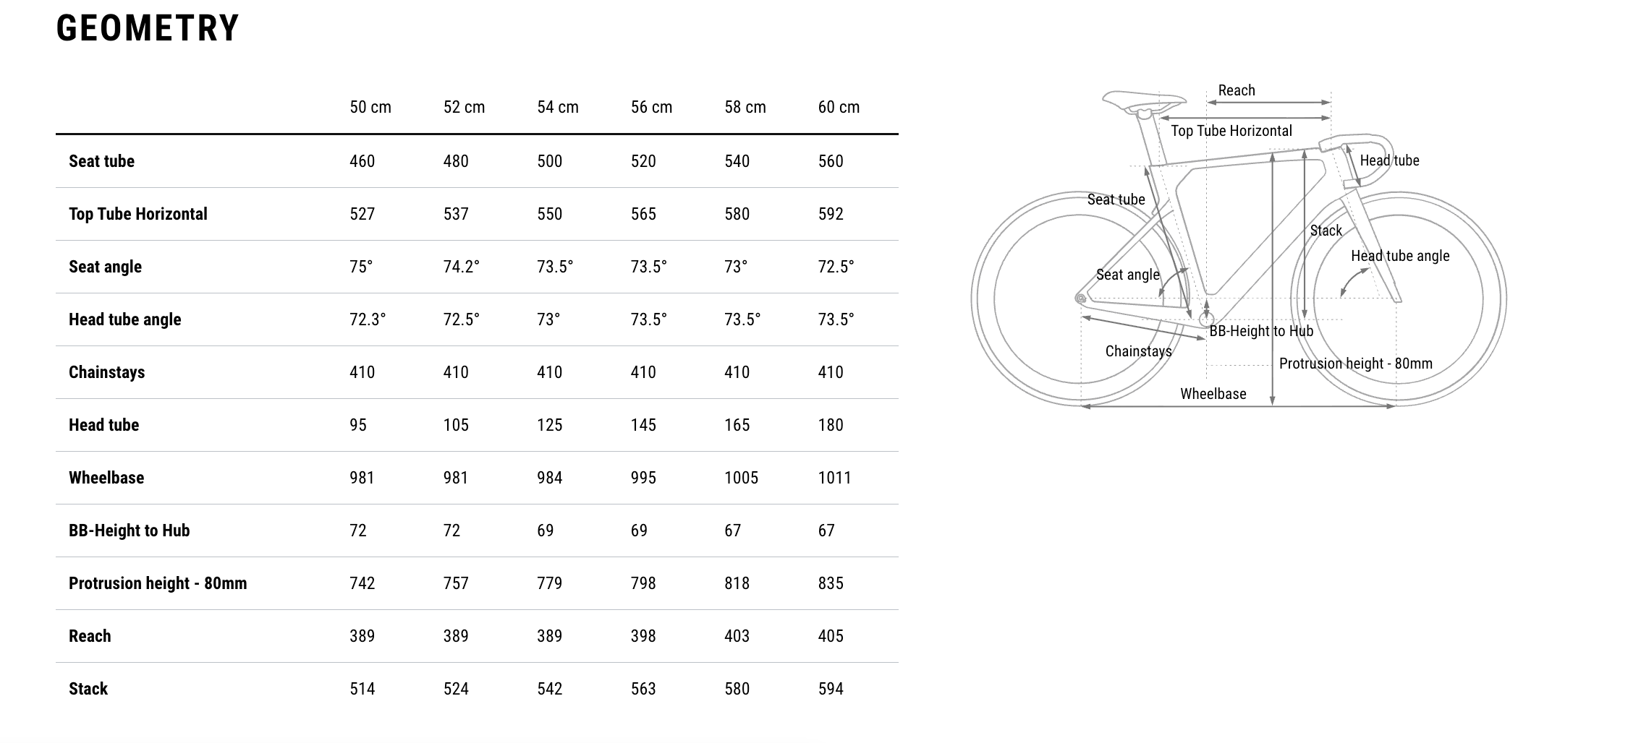This screenshot has height=743, width=1641.
Task: Click the GEOMETRY heading
Action: 148,29
